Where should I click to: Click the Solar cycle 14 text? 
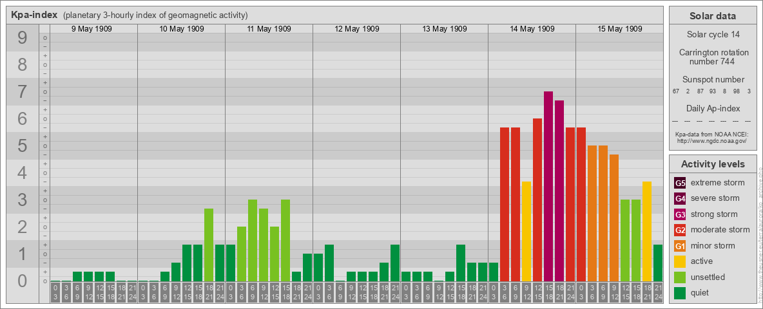[712, 35]
